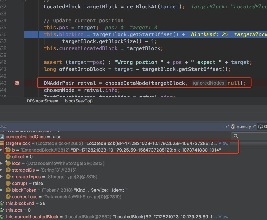Click the targetBlock variable list icon
Image resolution: width=267 pixels, height=220 pixels.
(x=2, y=143)
